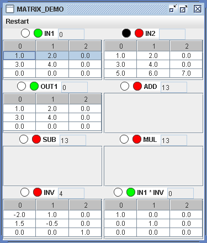Viewport: 207px width, 243px height.
Task: Click the IN2 label text
Action: (150, 34)
